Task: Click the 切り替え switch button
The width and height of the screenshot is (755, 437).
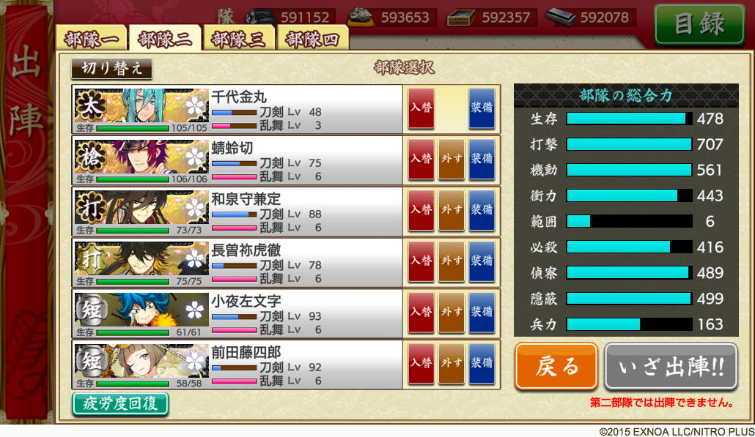Action: point(111,69)
